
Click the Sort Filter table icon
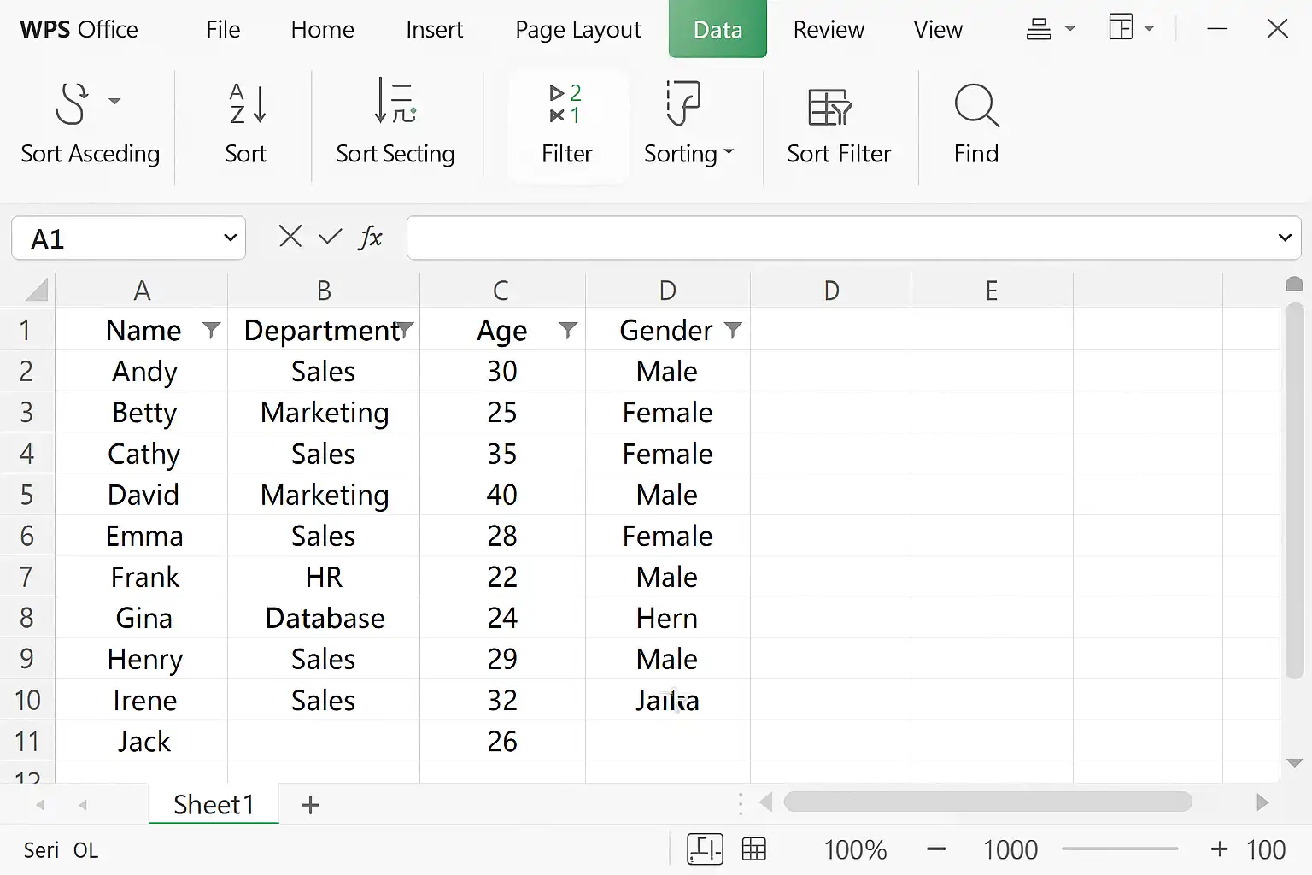(829, 107)
